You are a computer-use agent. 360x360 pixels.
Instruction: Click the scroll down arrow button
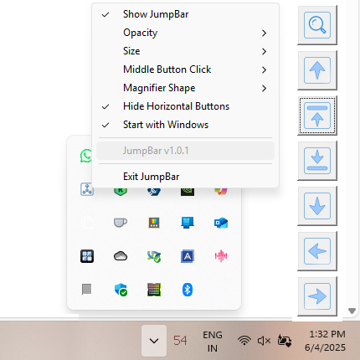317,206
